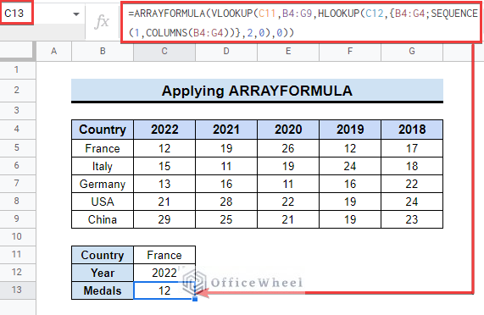
Task: Click Germany's 2018 value 22
Action: [412, 185]
